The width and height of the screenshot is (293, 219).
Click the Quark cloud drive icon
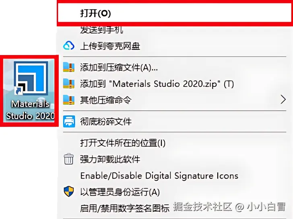pos(69,46)
